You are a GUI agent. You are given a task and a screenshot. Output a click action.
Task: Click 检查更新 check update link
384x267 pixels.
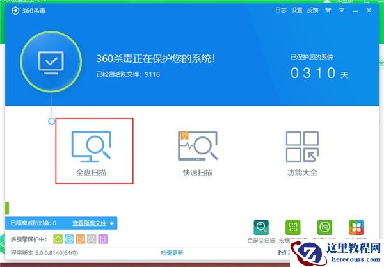tap(172, 253)
